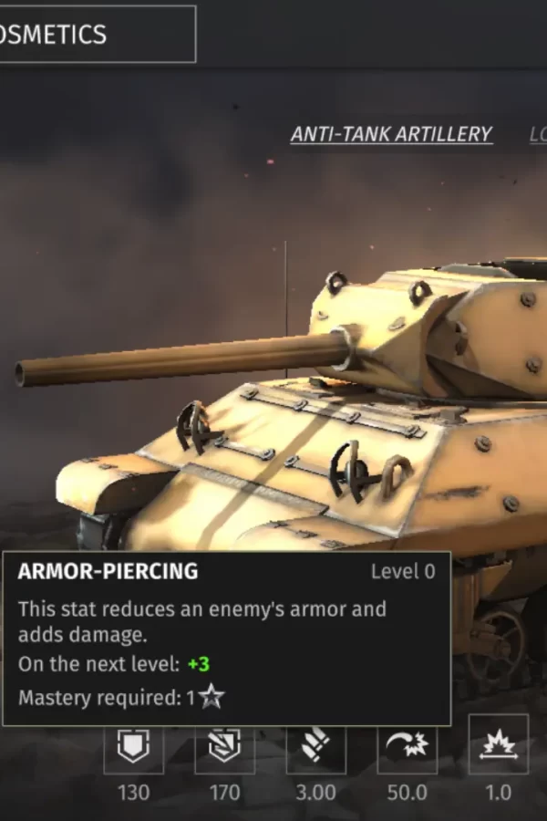This screenshot has height=821, width=547.
Task: Click the 1.0 blast radius value
Action: (x=499, y=793)
